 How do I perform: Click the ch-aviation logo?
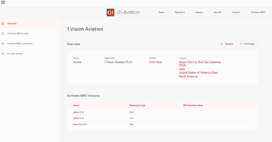[x=123, y=12]
